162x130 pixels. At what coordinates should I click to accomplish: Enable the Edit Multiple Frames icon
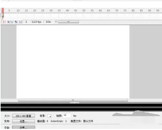click(x=16, y=22)
